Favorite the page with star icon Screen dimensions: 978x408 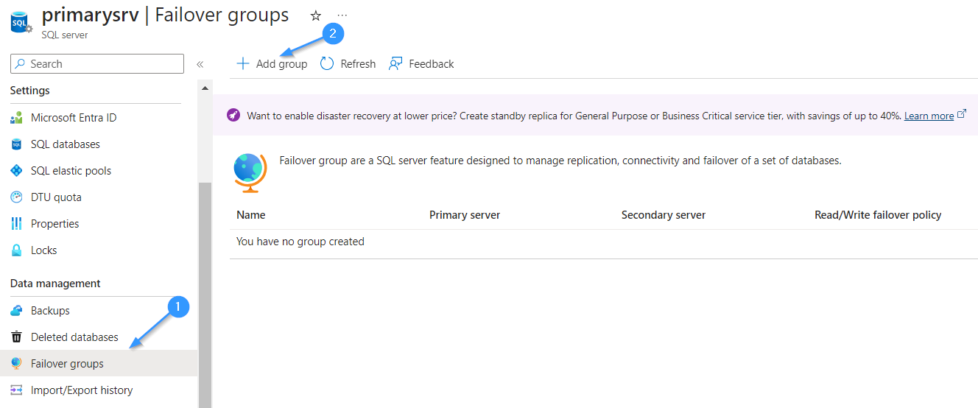tap(316, 15)
